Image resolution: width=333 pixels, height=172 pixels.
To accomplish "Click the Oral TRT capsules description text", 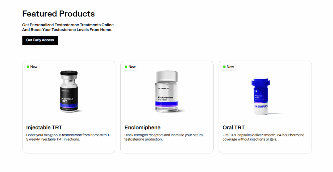I will [x=263, y=137].
